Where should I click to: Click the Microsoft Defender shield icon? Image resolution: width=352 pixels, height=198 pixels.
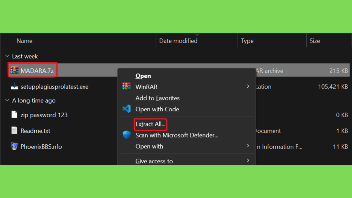pyautogui.click(x=126, y=135)
